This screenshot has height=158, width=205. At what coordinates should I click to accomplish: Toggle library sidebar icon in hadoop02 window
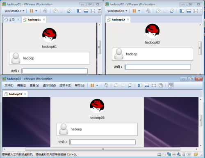182,11
